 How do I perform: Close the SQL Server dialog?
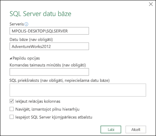(151, 4)
